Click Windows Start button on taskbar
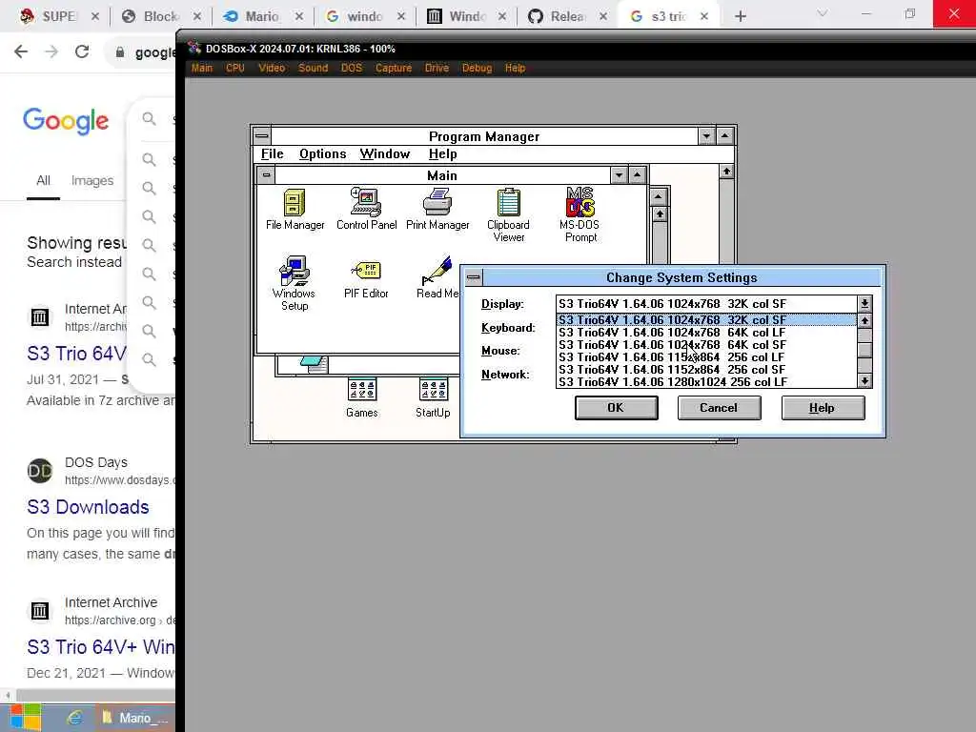Image resolution: width=976 pixels, height=732 pixels. (x=26, y=718)
